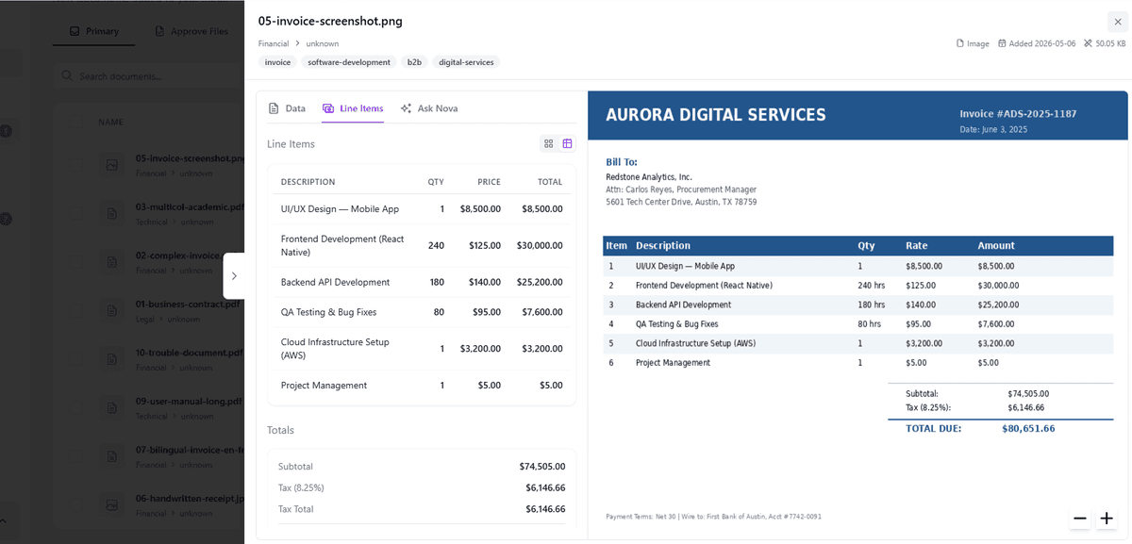This screenshot has height=544, width=1132.
Task: Switch to the Primary tab in document list
Action: (94, 31)
